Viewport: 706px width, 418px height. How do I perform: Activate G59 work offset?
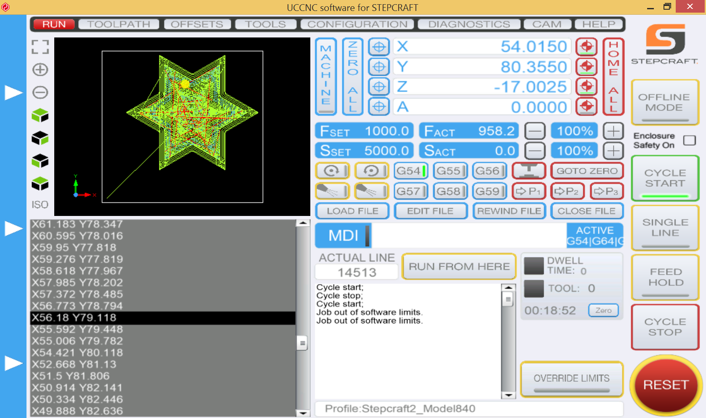(490, 191)
